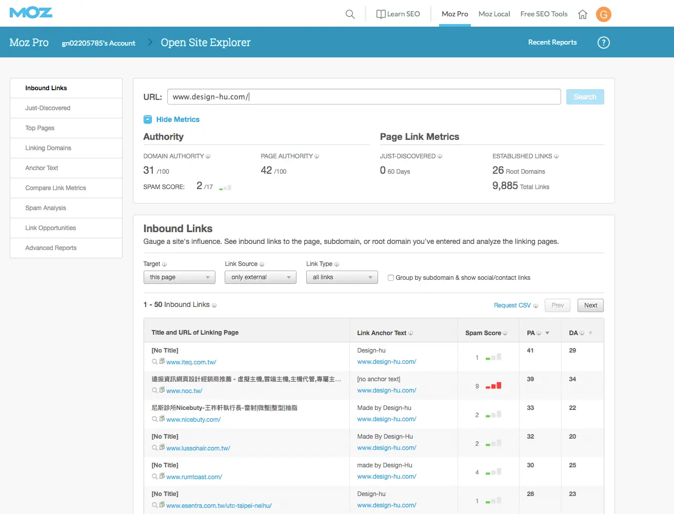Click the Next page button
This screenshot has height=514, width=674.
coord(590,305)
